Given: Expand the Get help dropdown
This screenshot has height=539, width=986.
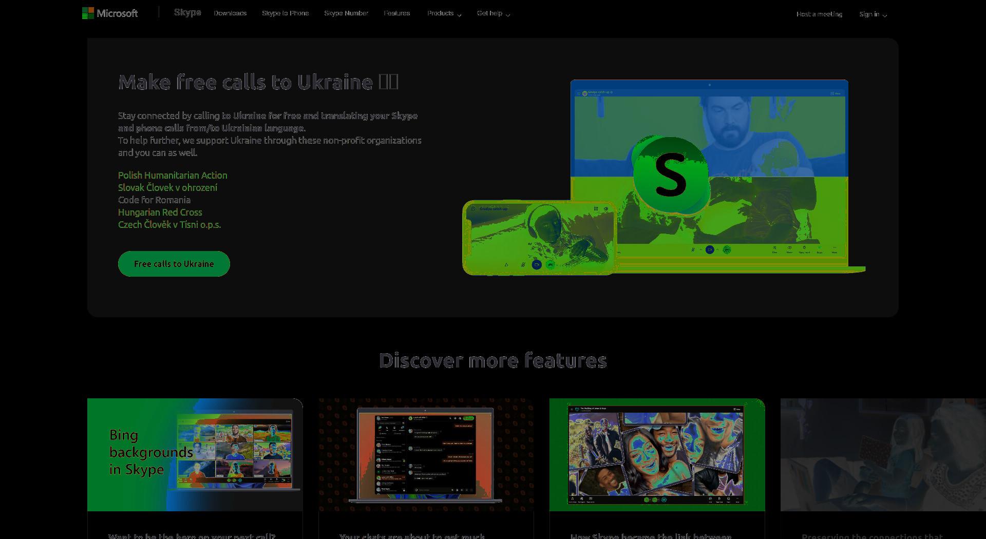Looking at the screenshot, I should coord(493,13).
